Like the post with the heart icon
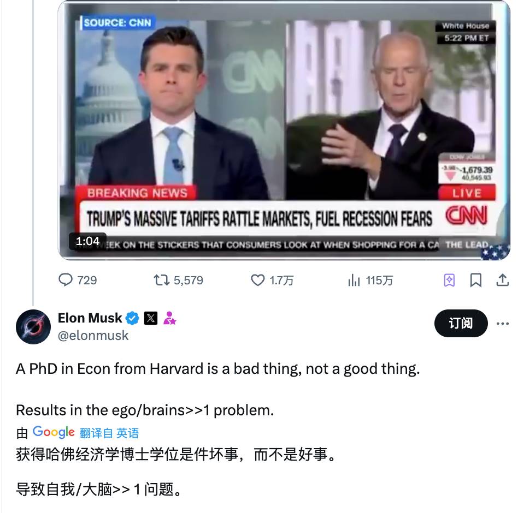Viewport: 518px width, 513px height. click(x=258, y=280)
